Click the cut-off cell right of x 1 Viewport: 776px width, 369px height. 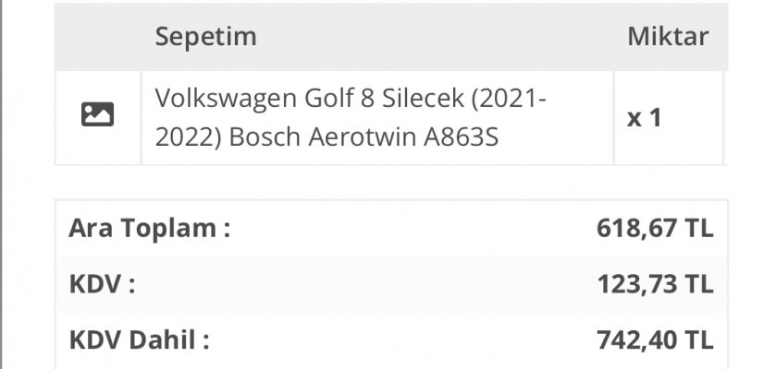(x=726, y=117)
